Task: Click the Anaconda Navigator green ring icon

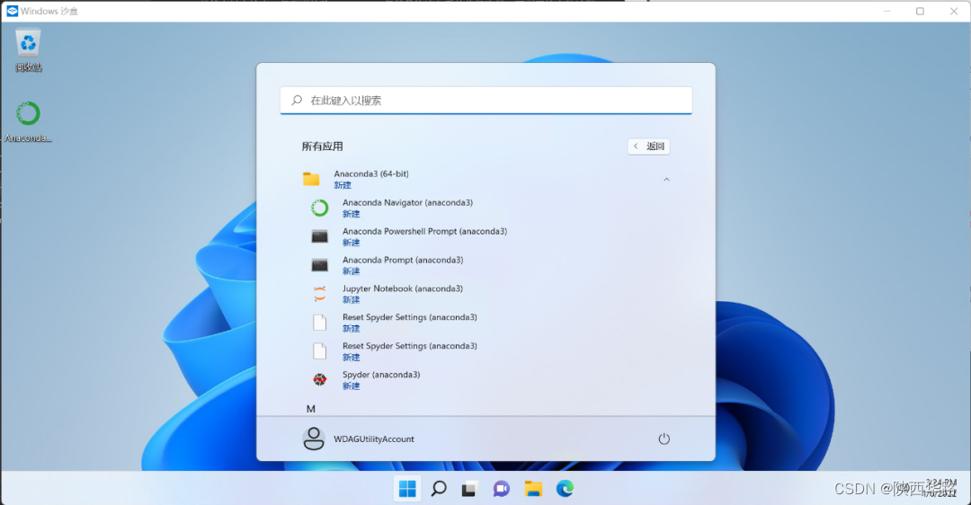Action: click(319, 208)
